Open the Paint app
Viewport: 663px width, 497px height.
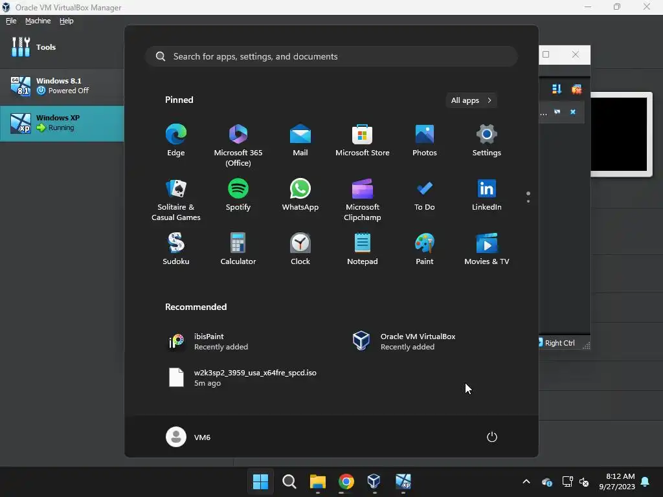click(x=425, y=249)
